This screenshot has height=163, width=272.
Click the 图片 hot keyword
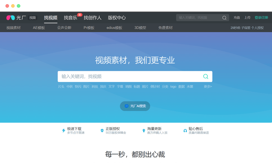coord(86,86)
